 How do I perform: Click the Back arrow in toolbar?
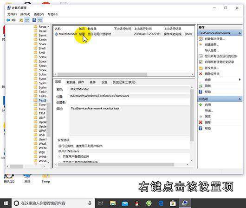8,20
